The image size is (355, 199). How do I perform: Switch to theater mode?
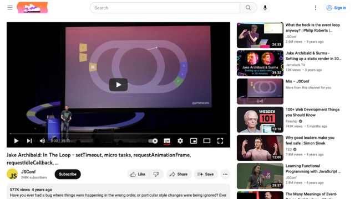(x=207, y=141)
